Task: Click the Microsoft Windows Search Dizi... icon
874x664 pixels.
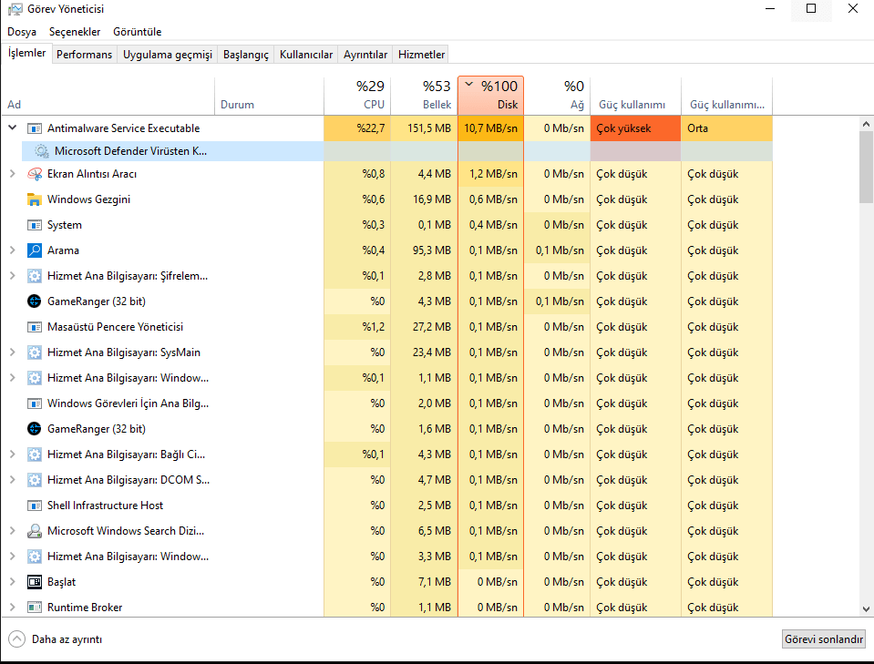Action: pyautogui.click(x=35, y=531)
